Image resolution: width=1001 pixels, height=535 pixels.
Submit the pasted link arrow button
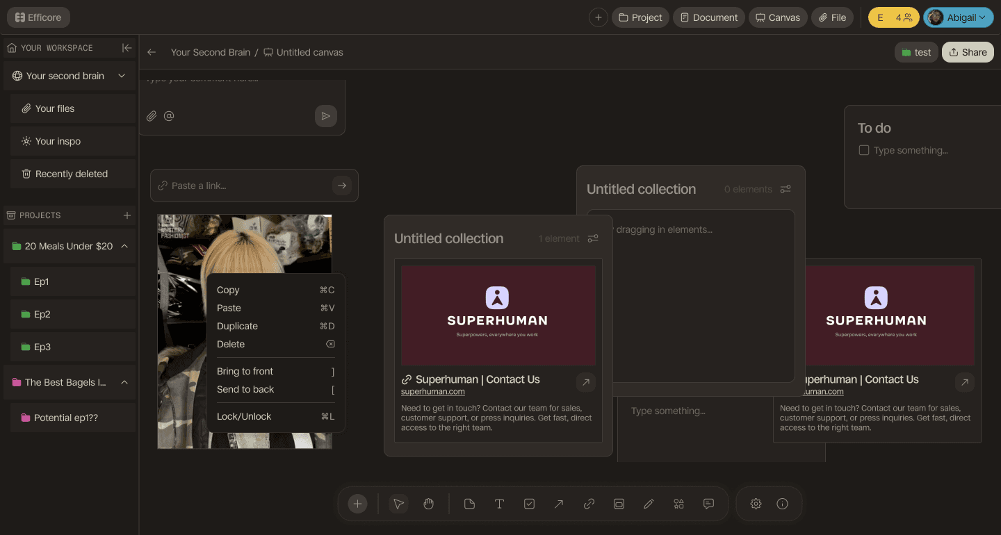341,186
